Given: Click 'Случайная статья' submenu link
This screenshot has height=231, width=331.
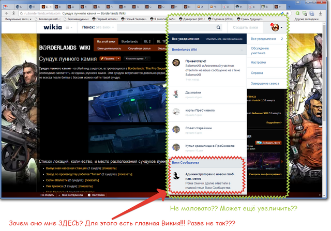Looking at the screenshot, I should 139,49.
